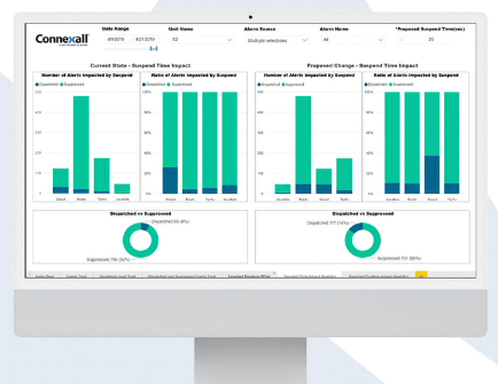Screen dimensions: 498x384
Task: Open the Unit Name dropdown
Action: pyautogui.click(x=202, y=40)
